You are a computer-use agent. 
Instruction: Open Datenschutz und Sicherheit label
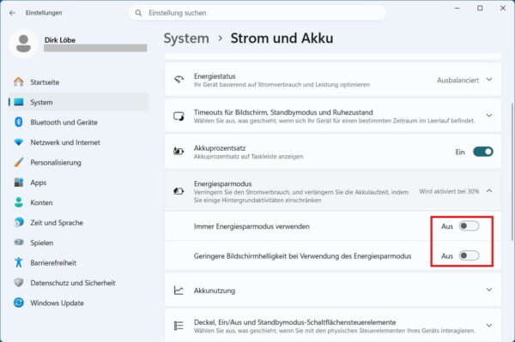pyautogui.click(x=73, y=283)
